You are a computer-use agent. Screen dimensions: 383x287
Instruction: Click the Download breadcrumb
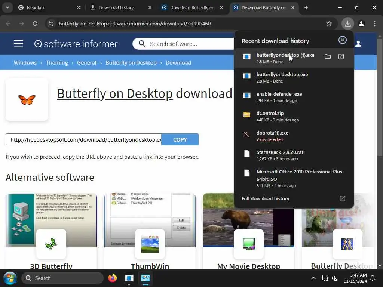[178, 63]
